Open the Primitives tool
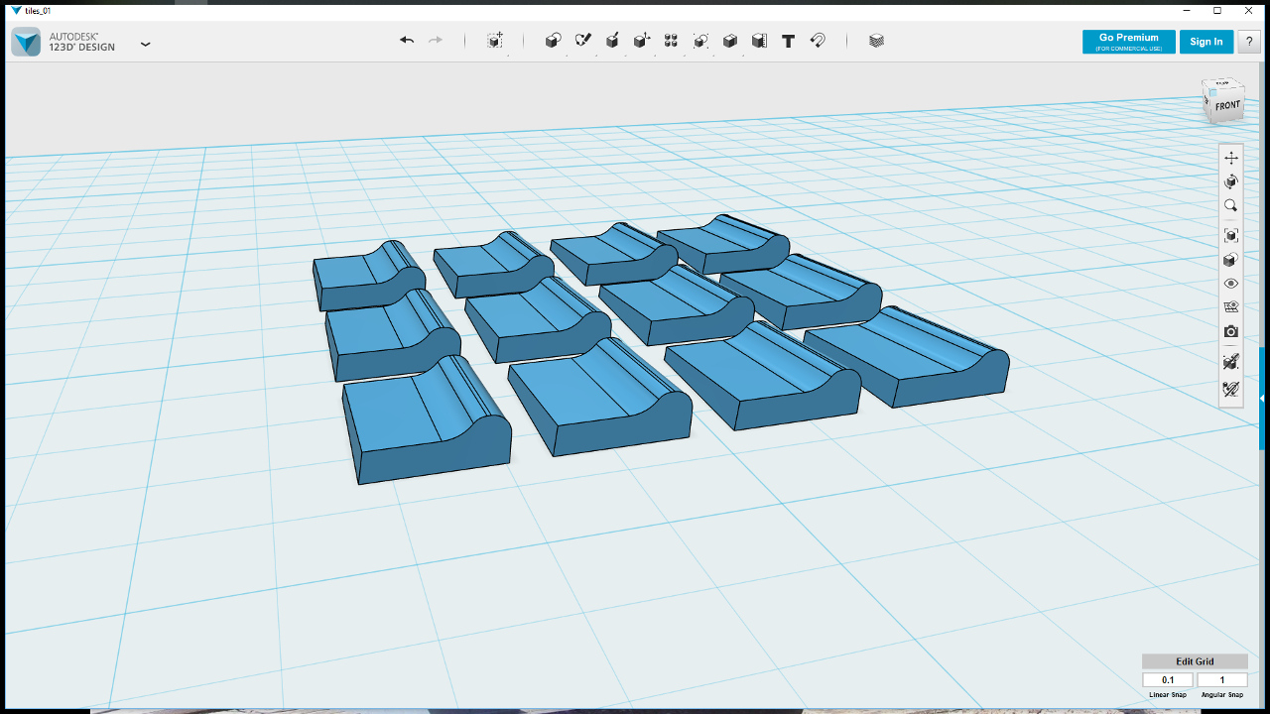1270x714 pixels. [x=554, y=41]
